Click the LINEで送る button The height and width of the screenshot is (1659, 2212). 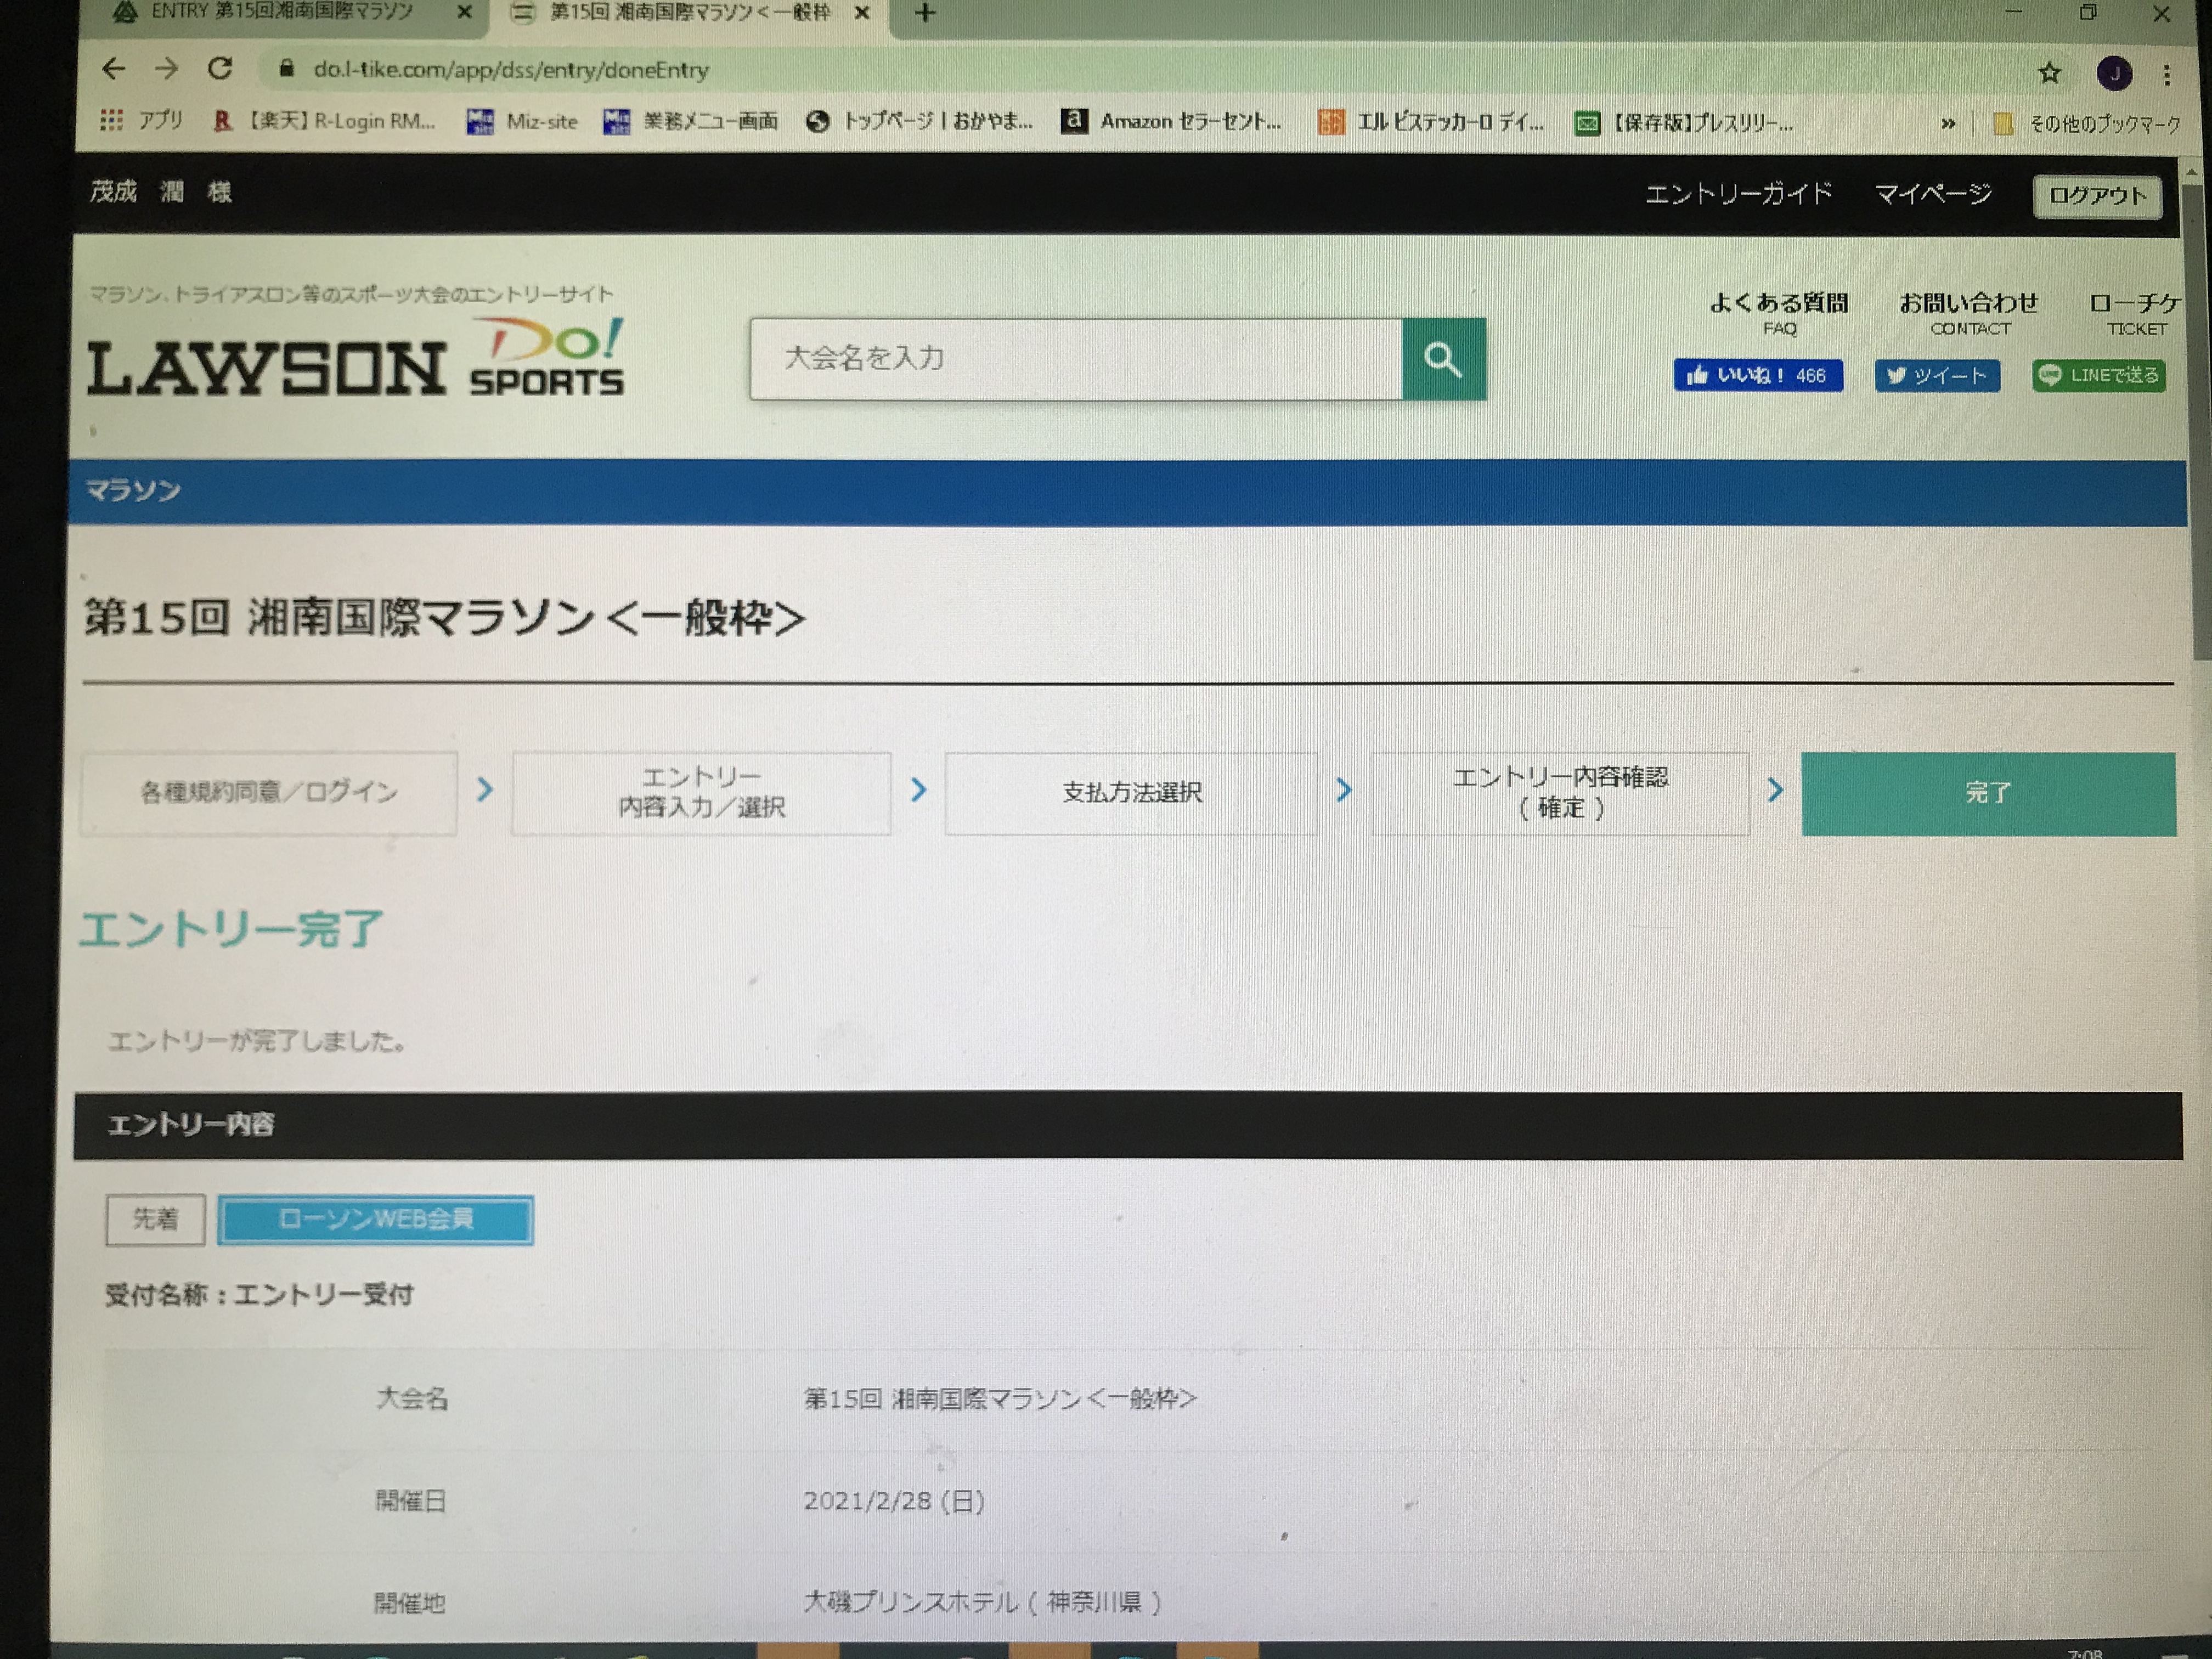2099,376
